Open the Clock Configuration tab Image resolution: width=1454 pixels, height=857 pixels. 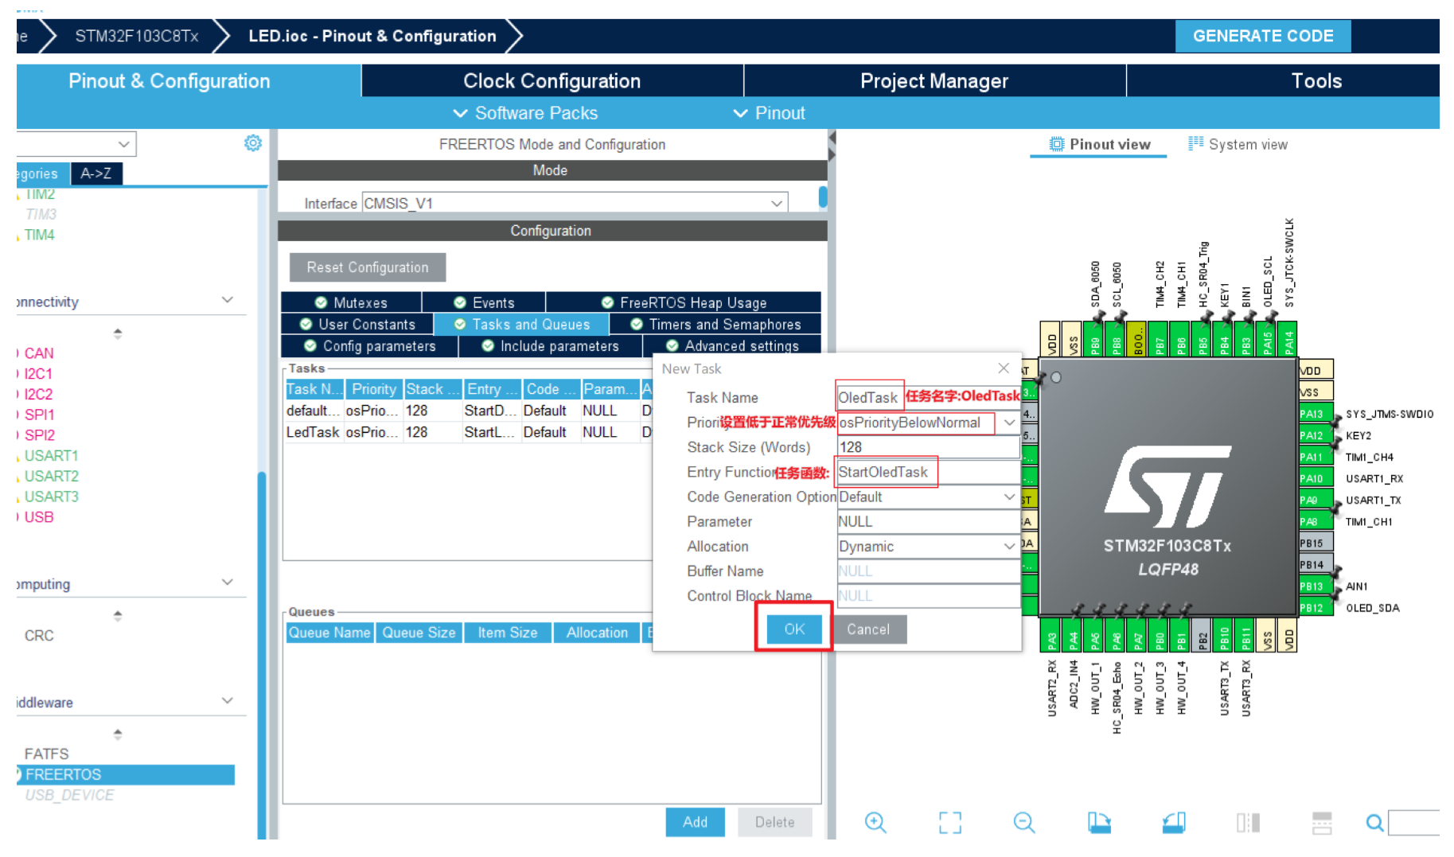pyautogui.click(x=552, y=81)
